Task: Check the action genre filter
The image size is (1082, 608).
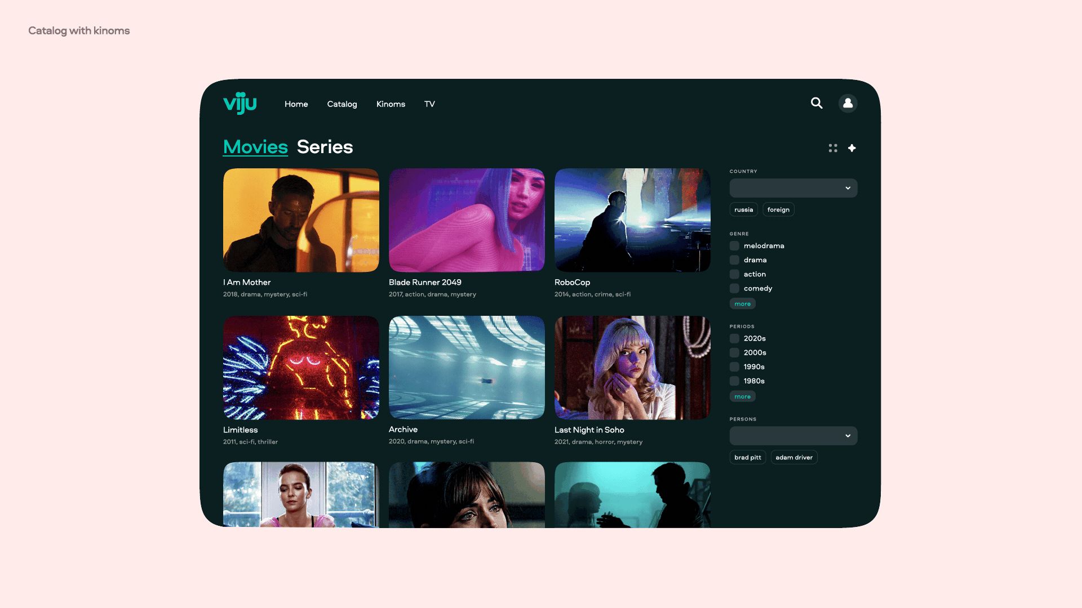Action: coord(734,274)
